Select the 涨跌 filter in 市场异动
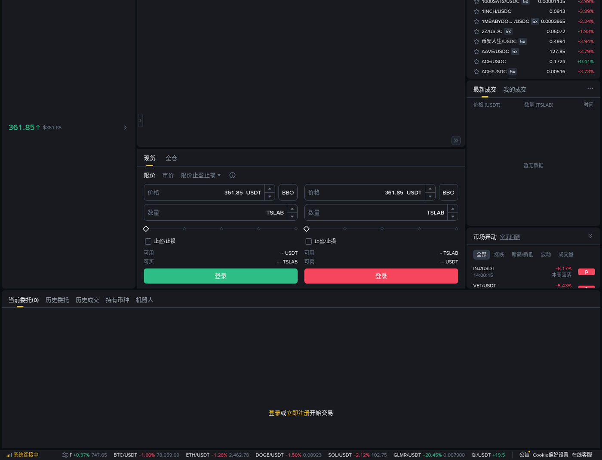Viewport: 602px width, 460px height. click(499, 254)
